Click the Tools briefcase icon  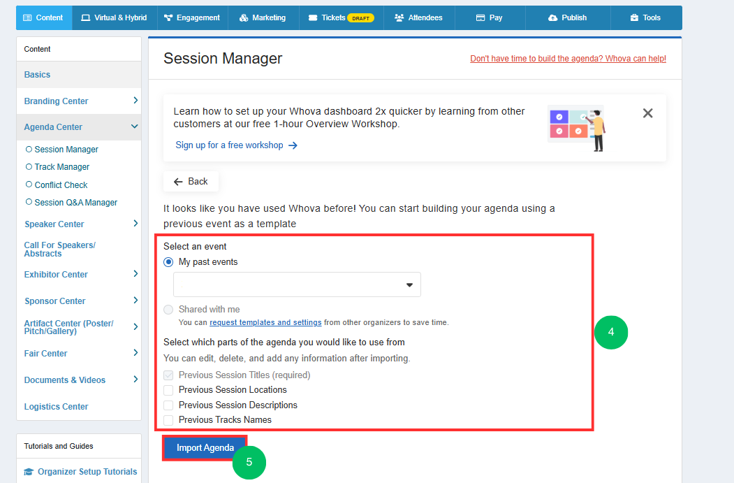point(634,17)
